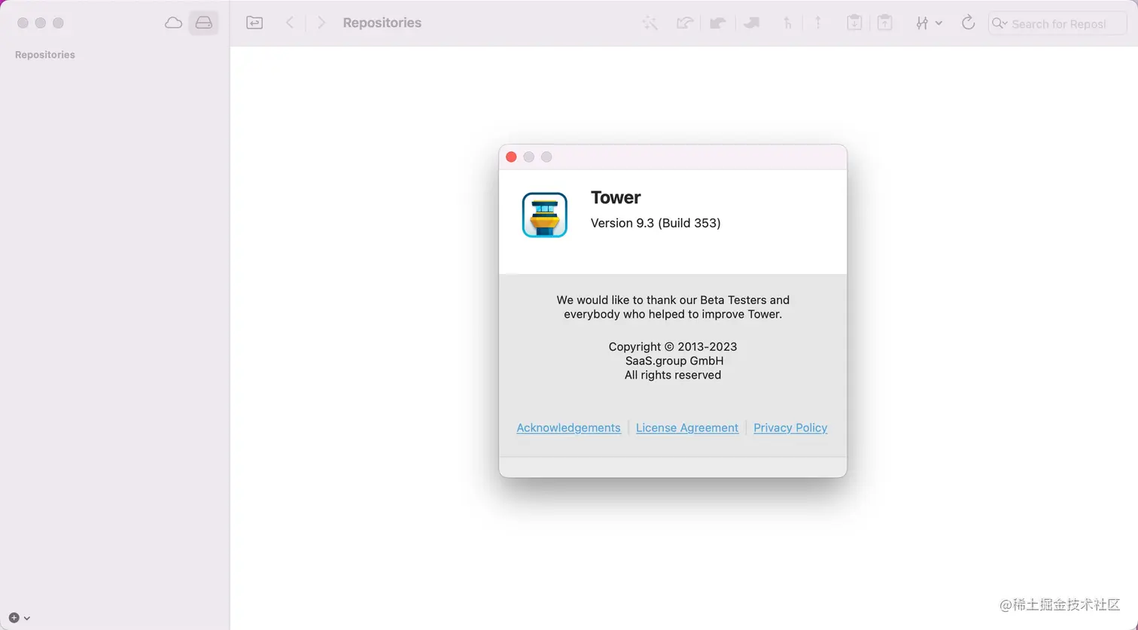This screenshot has height=630, width=1138.
Task: Open the Acknowledgements link
Action: [x=568, y=428]
